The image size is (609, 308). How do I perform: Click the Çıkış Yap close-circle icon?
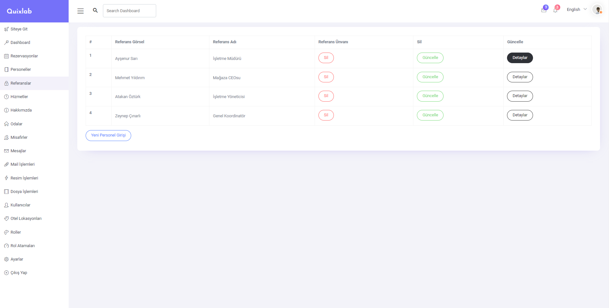click(x=6, y=273)
